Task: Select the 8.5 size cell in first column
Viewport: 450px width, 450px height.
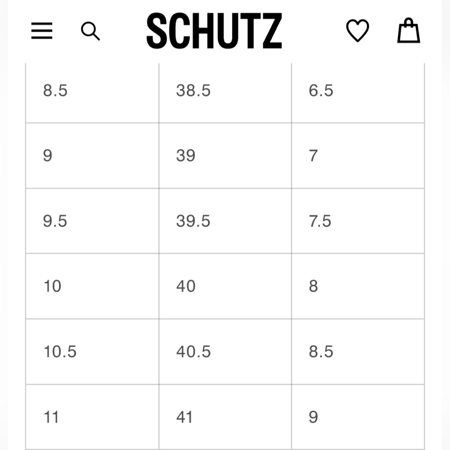Action: click(92, 92)
